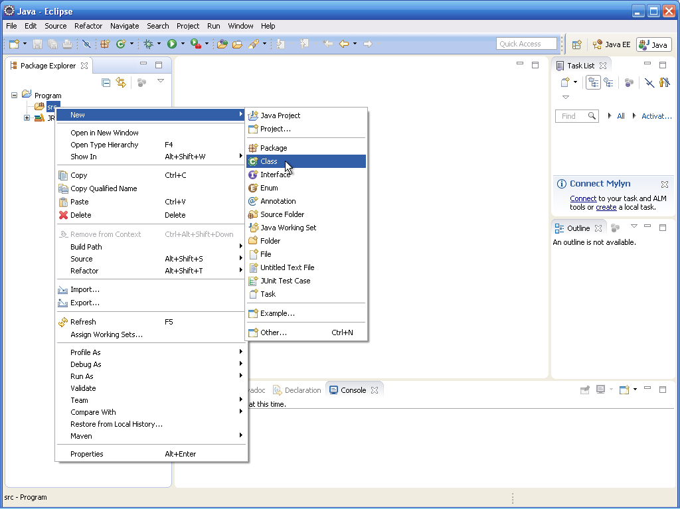The image size is (680, 509).
Task: Collapse the Program project tree node
Action: [15, 95]
